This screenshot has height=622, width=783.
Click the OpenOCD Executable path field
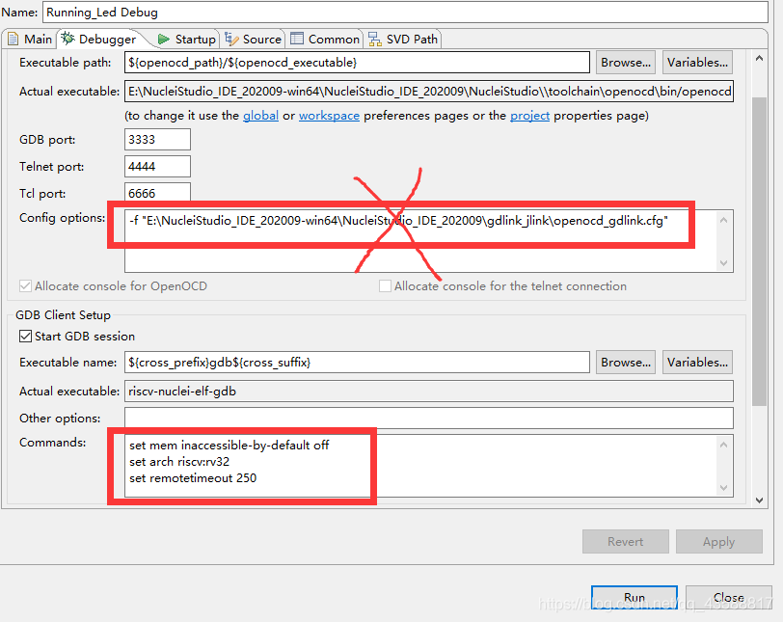tap(357, 63)
